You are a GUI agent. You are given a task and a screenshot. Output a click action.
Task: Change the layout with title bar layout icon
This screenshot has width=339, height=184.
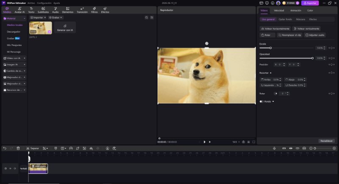coord(261,3)
